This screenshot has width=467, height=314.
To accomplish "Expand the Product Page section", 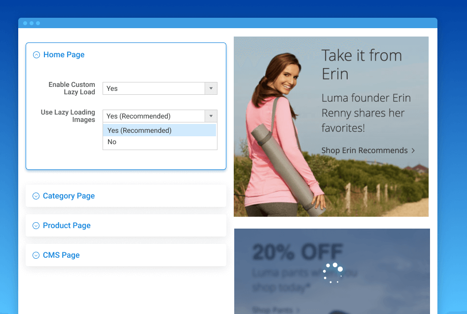I will click(x=67, y=226).
